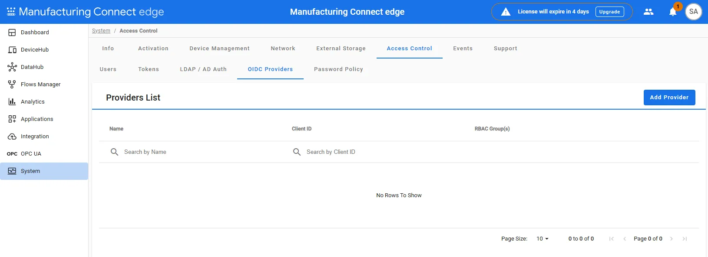Sort by the Name column header
The height and width of the screenshot is (257, 708).
116,129
